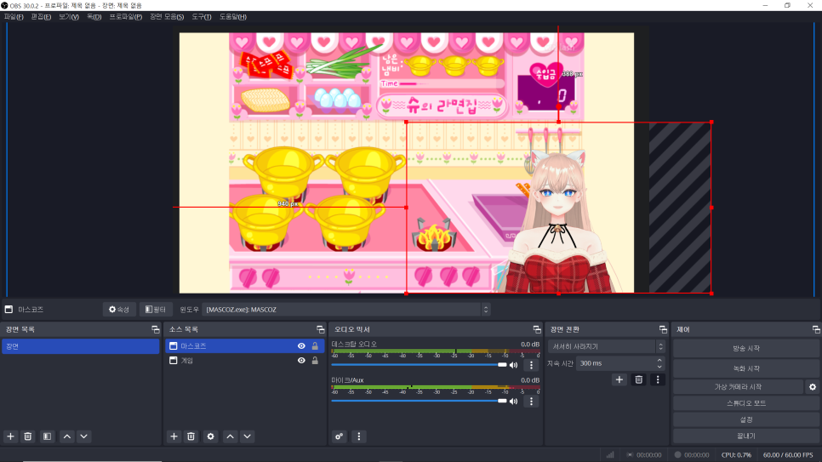Open transition properties dots menu
Viewport: 822px width, 462px height.
pyautogui.click(x=658, y=379)
